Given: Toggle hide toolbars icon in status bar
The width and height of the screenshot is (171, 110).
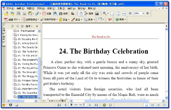Looking at the screenshot, I should [17, 105].
